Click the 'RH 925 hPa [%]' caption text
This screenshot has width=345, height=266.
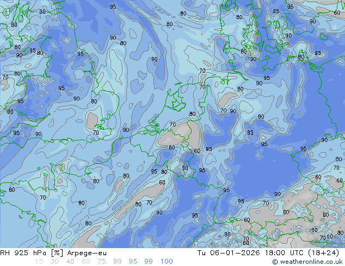(32, 253)
